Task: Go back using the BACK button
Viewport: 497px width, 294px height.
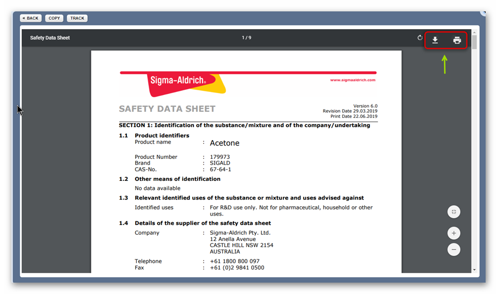Action: coord(31,18)
